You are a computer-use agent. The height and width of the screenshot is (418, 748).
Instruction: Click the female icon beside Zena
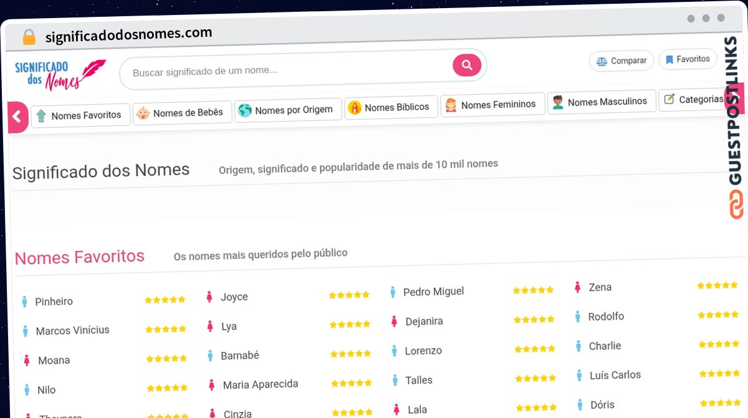(577, 288)
